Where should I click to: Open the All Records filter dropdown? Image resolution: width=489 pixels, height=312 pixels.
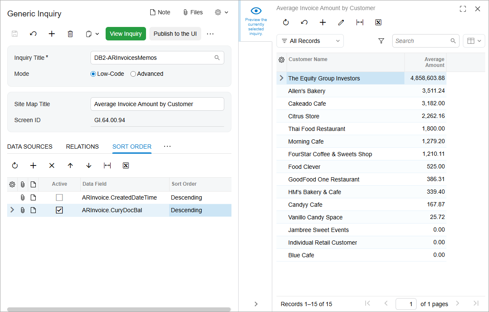[310, 41]
